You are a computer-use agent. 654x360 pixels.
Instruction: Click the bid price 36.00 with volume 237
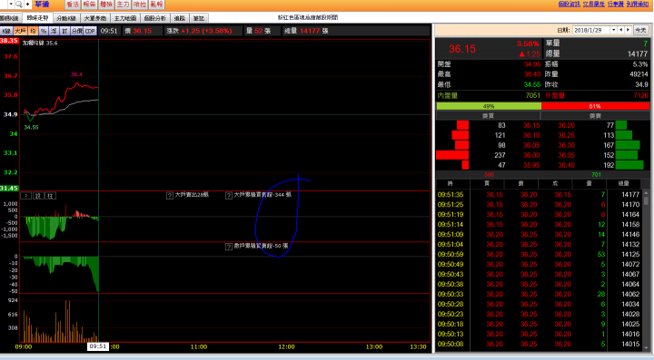(531, 155)
